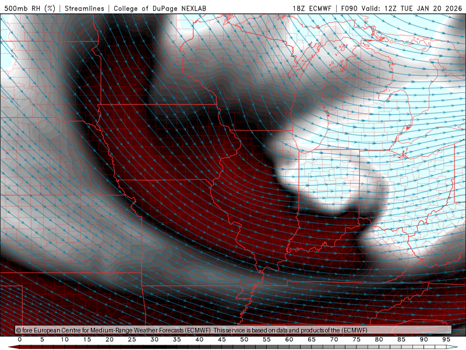Image resolution: width=466 pixels, height=350 pixels.
Task: Click the "45" legend number
Action: [x=222, y=339]
